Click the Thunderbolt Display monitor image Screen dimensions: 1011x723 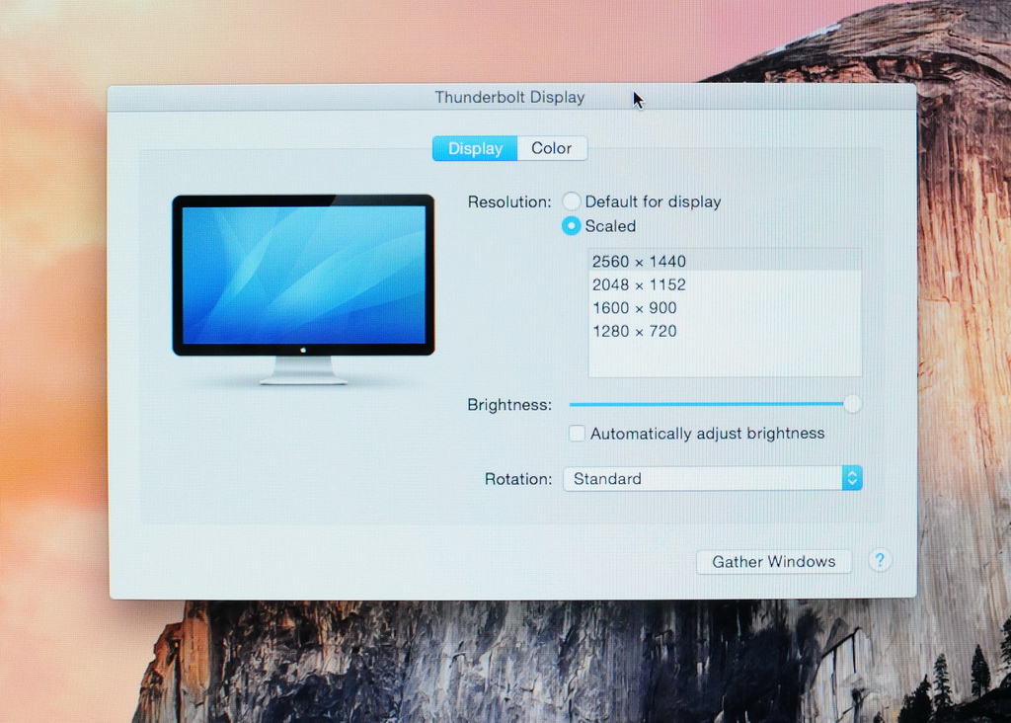pyautogui.click(x=303, y=289)
